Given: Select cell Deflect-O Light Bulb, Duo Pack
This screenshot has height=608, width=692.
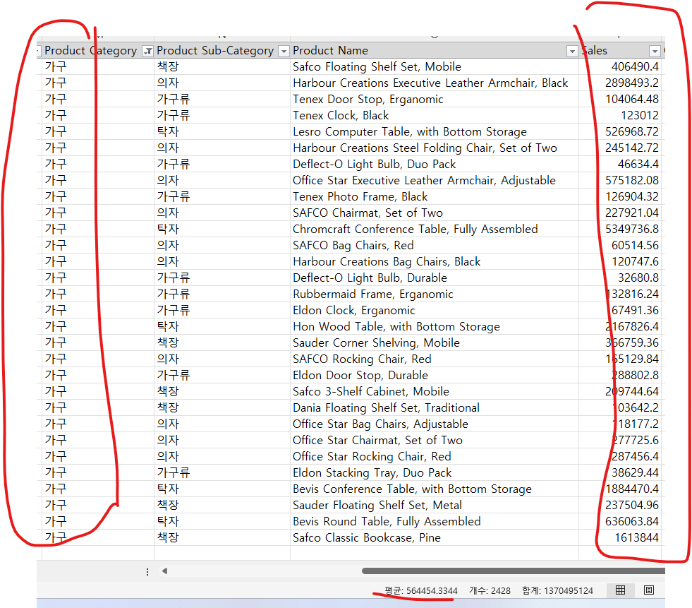Looking at the screenshot, I should pos(435,165).
